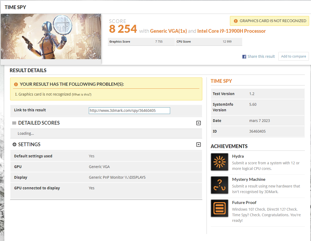Screen dimensions: 311x241
Task: Click the overall score 8 254
Action: [x=123, y=29]
